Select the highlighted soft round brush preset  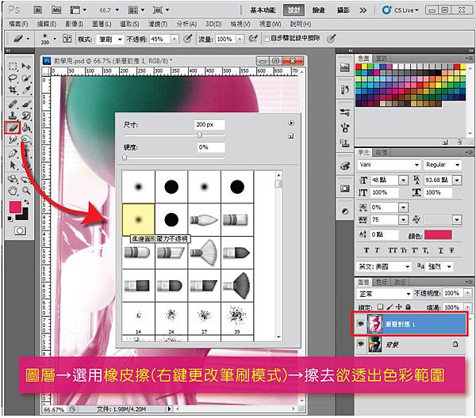(138, 219)
